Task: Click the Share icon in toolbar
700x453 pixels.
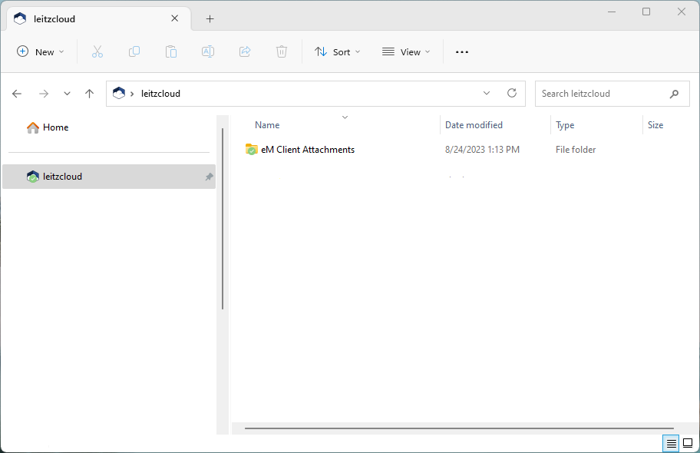Action: point(245,51)
